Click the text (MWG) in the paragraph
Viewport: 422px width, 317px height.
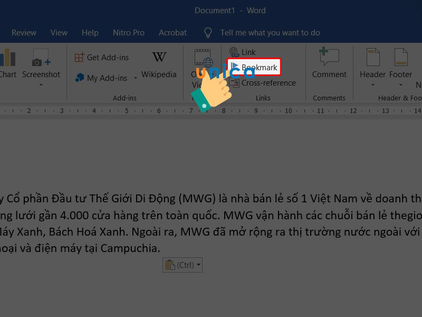(197, 199)
